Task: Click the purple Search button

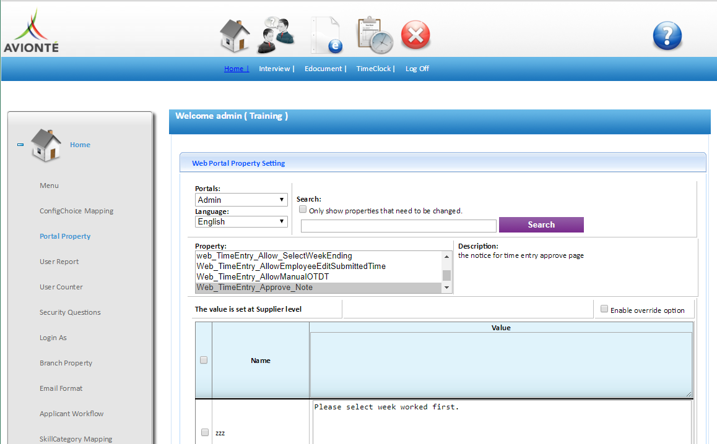Action: (541, 224)
